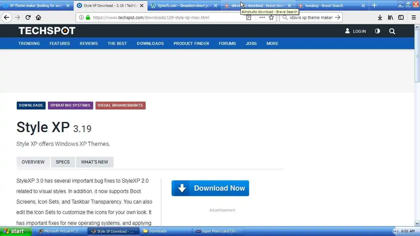420x236 pixels.
Task: Open a new tab with the plus icon
Action: pos(374,5)
